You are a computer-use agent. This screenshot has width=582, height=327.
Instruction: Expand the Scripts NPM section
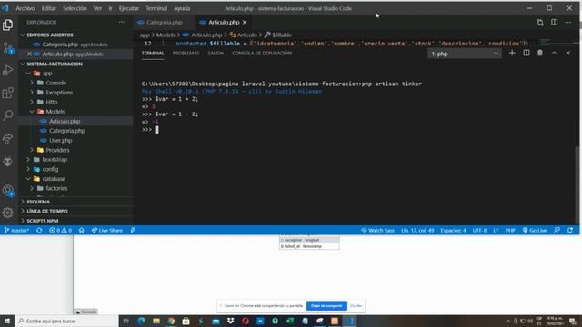coord(42,221)
